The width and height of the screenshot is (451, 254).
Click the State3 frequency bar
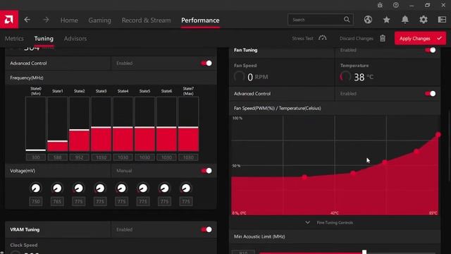coord(101,124)
